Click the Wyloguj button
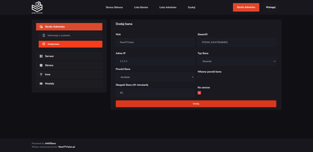The width and height of the screenshot is (313, 152). coord(271,8)
